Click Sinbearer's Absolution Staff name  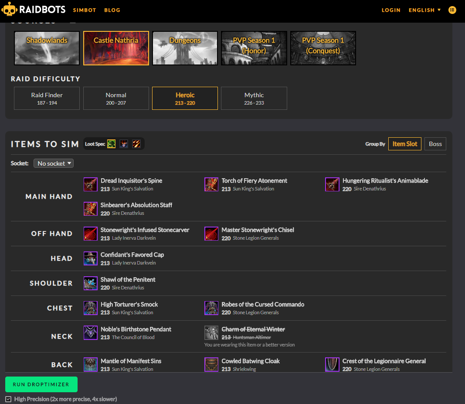click(136, 205)
